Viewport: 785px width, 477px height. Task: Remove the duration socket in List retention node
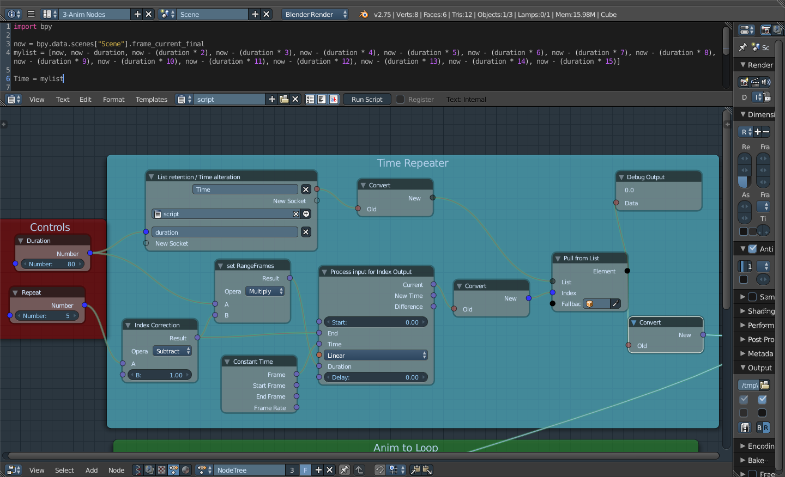[306, 232]
